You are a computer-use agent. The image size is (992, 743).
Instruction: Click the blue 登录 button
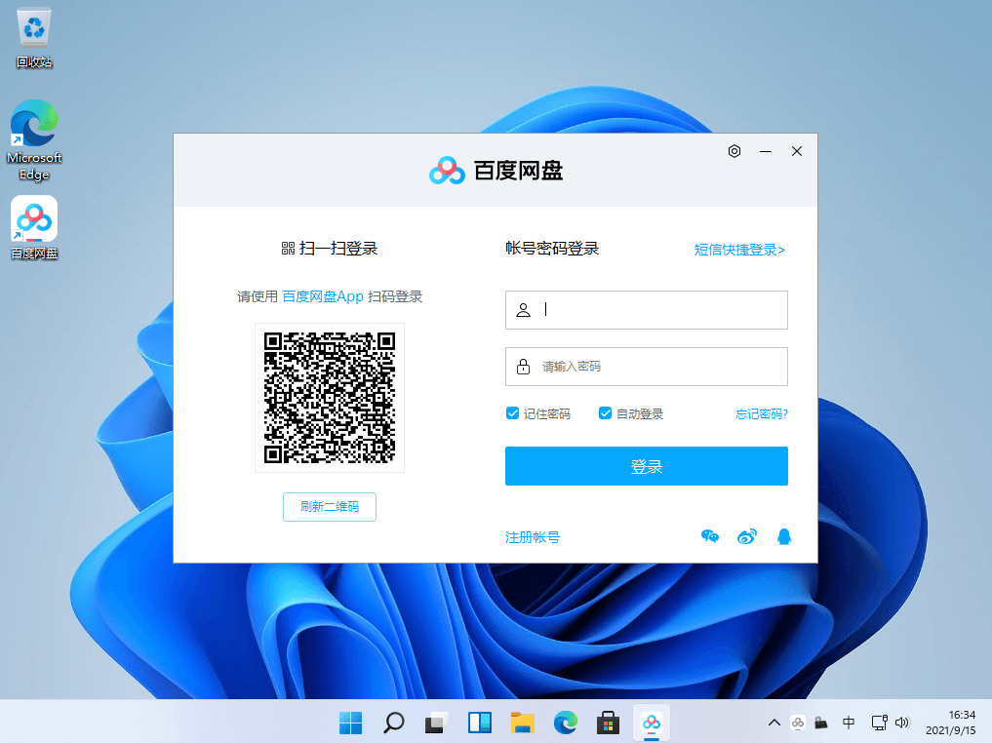(646, 466)
